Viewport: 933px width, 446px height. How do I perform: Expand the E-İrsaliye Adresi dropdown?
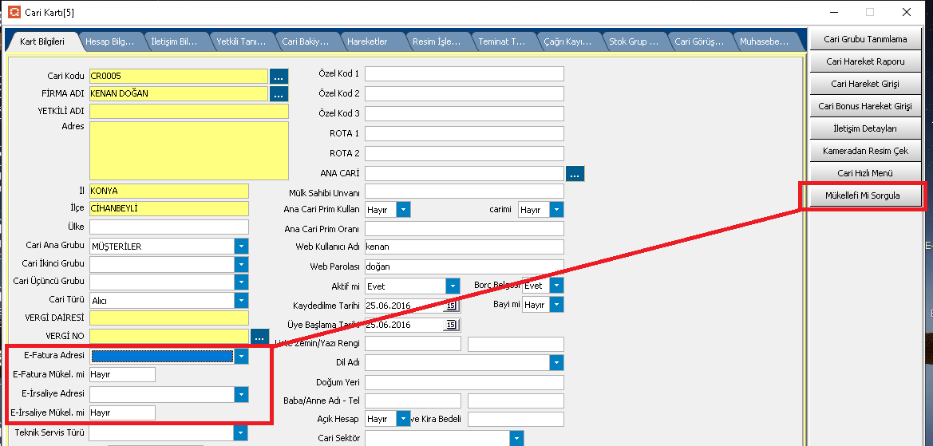click(241, 394)
